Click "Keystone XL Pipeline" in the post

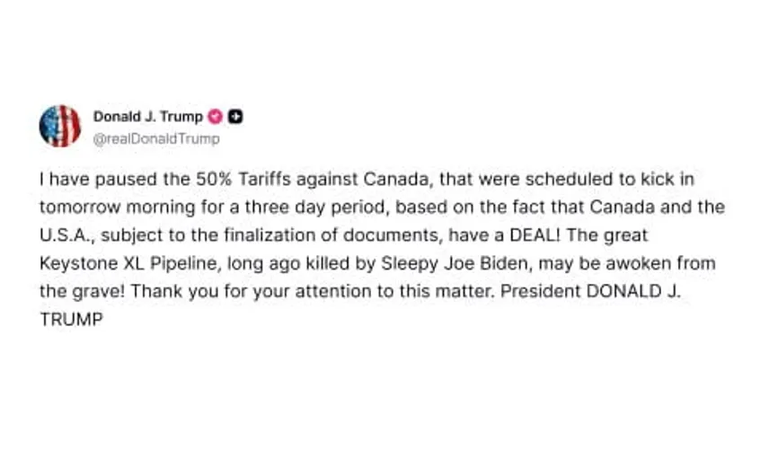[x=131, y=264]
